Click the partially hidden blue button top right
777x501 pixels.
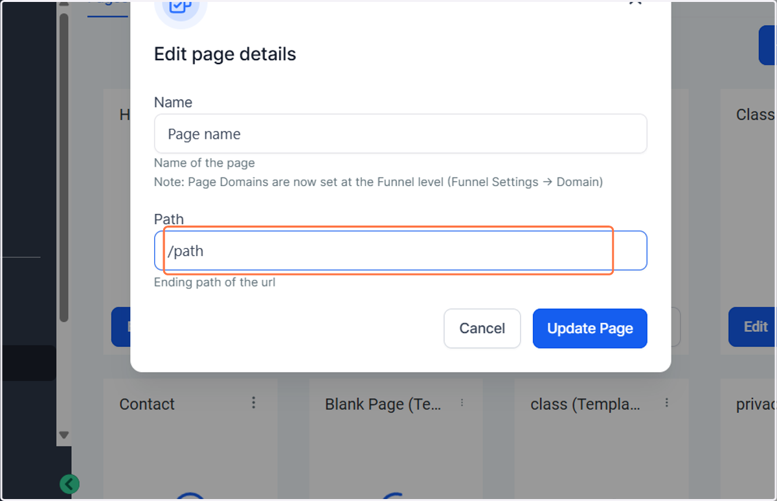(x=767, y=45)
